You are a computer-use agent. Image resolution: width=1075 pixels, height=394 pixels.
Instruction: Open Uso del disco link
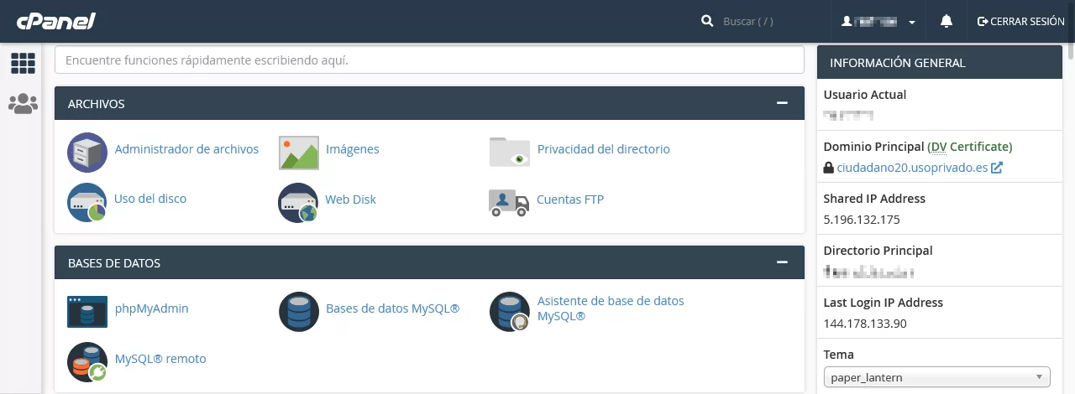click(x=150, y=199)
